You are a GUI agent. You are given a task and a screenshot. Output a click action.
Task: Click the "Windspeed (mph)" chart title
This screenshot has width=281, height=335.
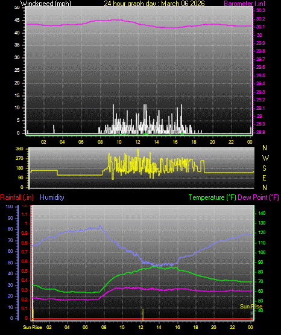click(x=45, y=4)
